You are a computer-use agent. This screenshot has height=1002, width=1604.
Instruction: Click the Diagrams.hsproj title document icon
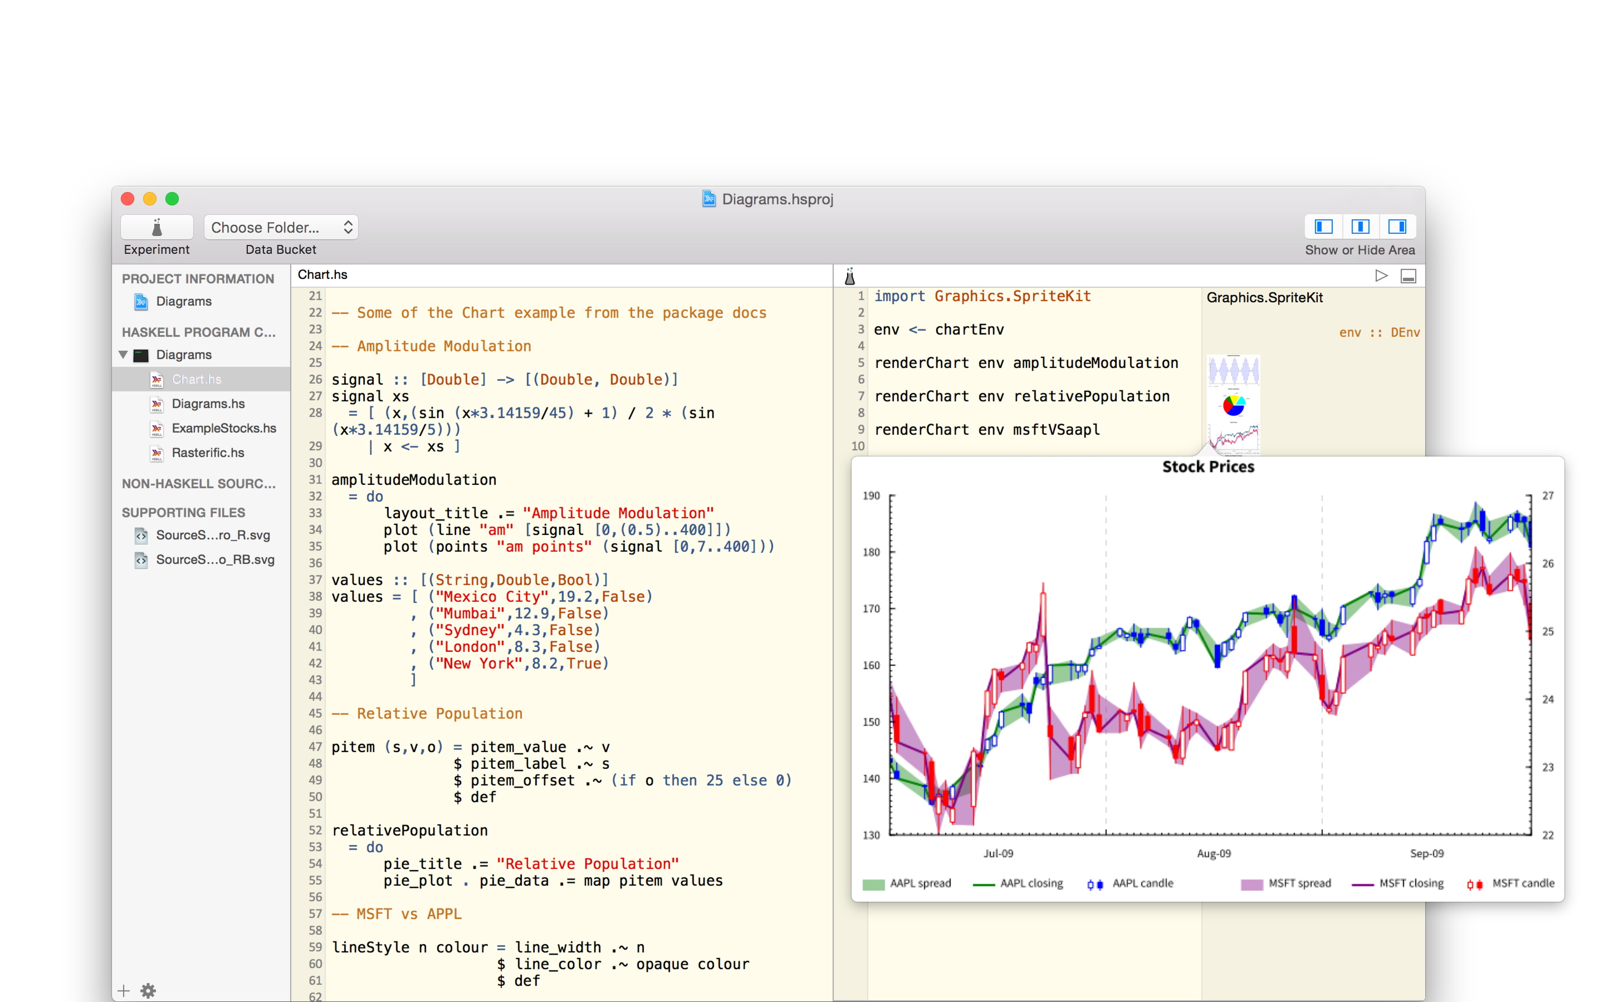709,199
